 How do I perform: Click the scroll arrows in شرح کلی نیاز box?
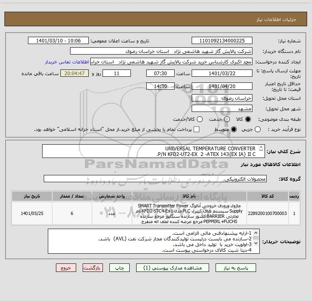[x=261, y=148]
